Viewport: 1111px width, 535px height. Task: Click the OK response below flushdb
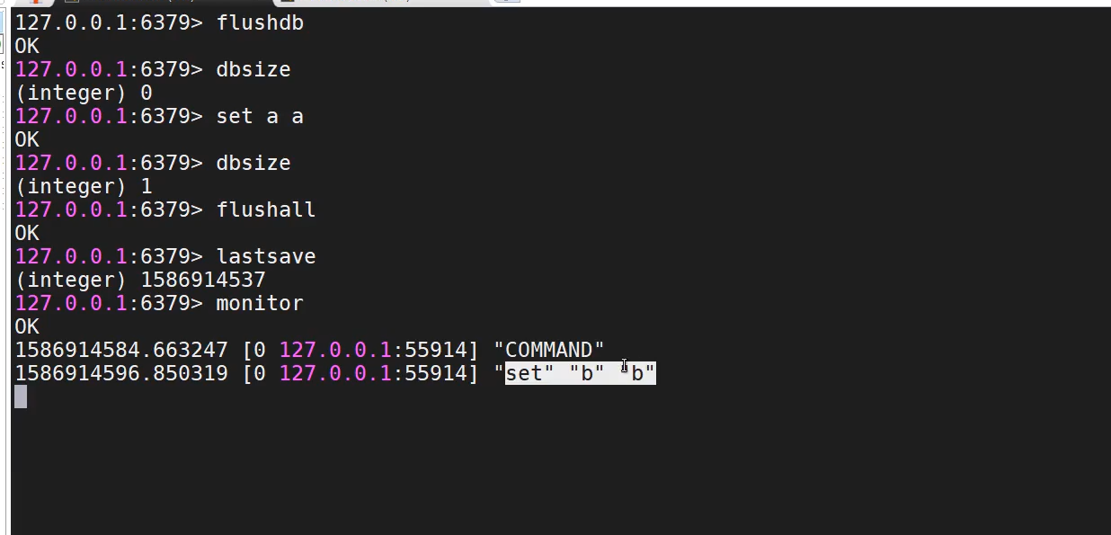[x=27, y=46]
